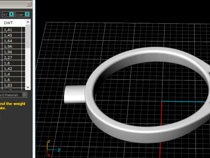Click the scrollbar up arrow in the table
This screenshot has width=210, height=158.
click(28, 22)
